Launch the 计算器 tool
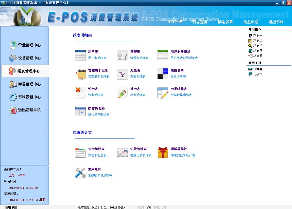The width and height of the screenshot is (292, 209). (257, 69)
